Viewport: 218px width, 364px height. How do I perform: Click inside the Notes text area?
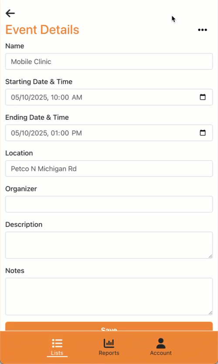[109, 297]
